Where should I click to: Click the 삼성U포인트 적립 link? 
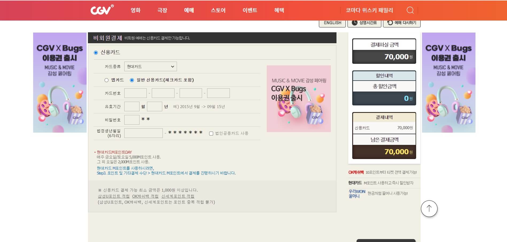114,196
